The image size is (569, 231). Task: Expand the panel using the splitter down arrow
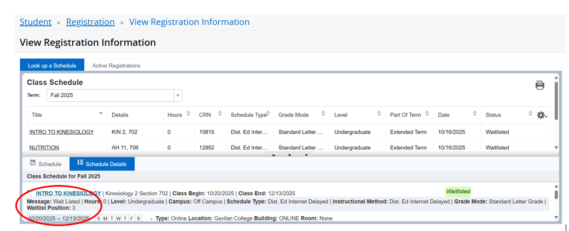pos(306,155)
